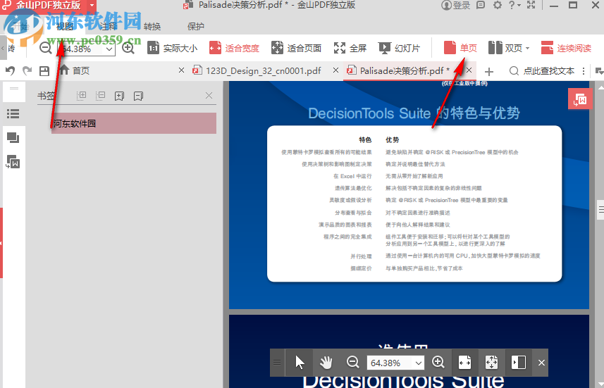
Task: Toggle side panel icon in floating bar
Action: click(518, 363)
